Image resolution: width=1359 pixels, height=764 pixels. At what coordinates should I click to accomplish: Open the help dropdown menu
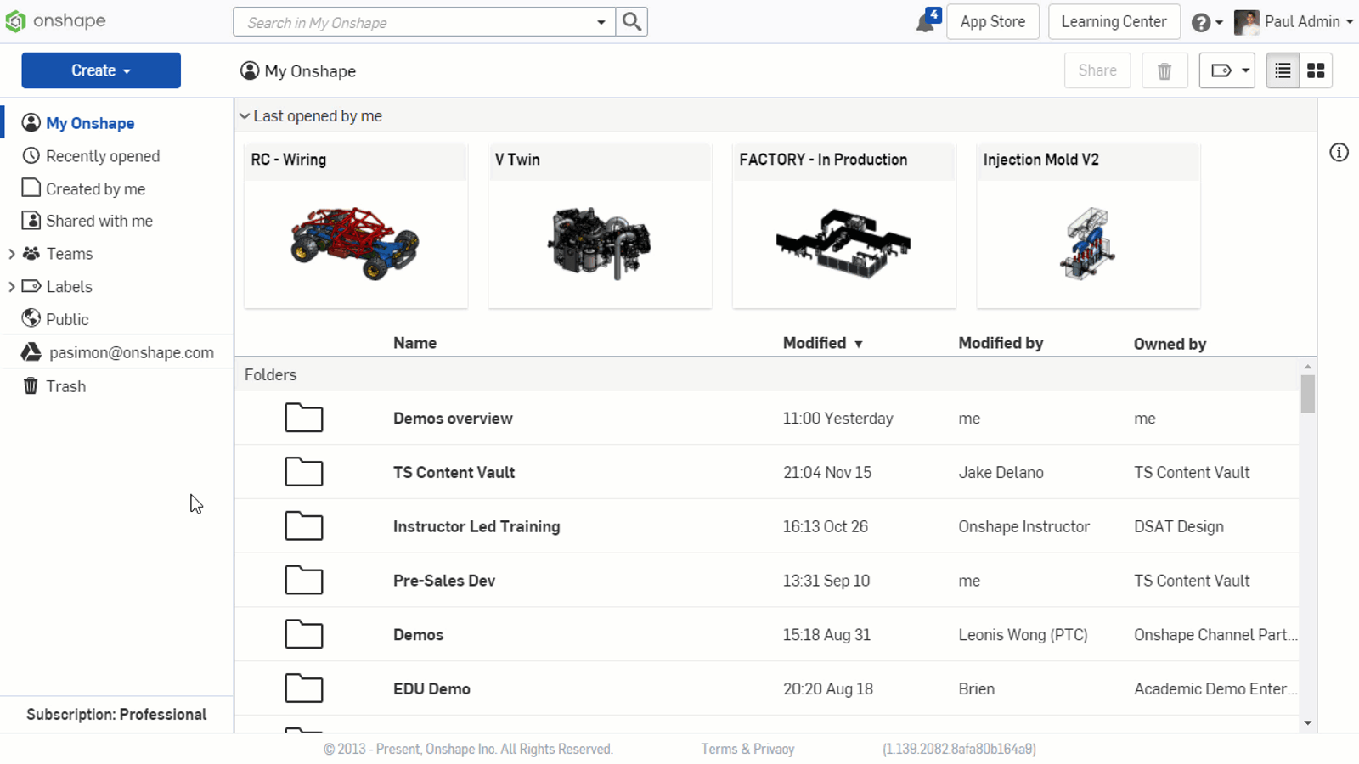point(1207,21)
